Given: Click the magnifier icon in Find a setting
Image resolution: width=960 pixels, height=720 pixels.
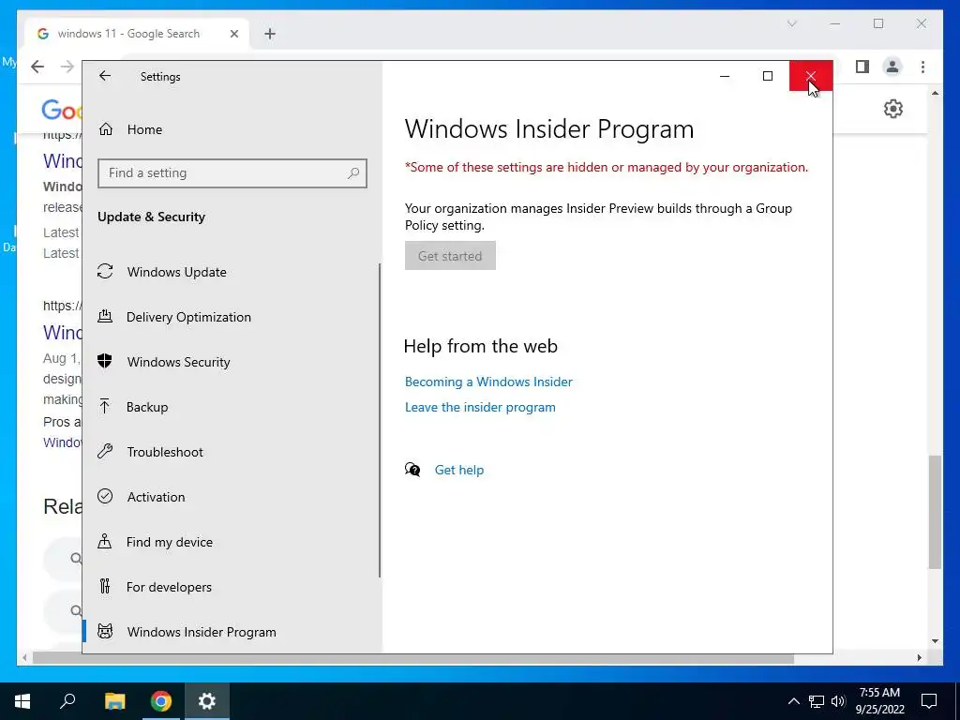Looking at the screenshot, I should pos(353,173).
